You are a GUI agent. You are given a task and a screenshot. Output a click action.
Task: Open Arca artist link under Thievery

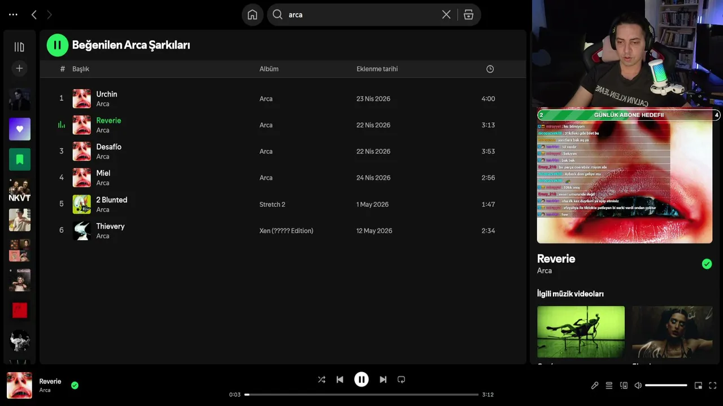tap(103, 236)
